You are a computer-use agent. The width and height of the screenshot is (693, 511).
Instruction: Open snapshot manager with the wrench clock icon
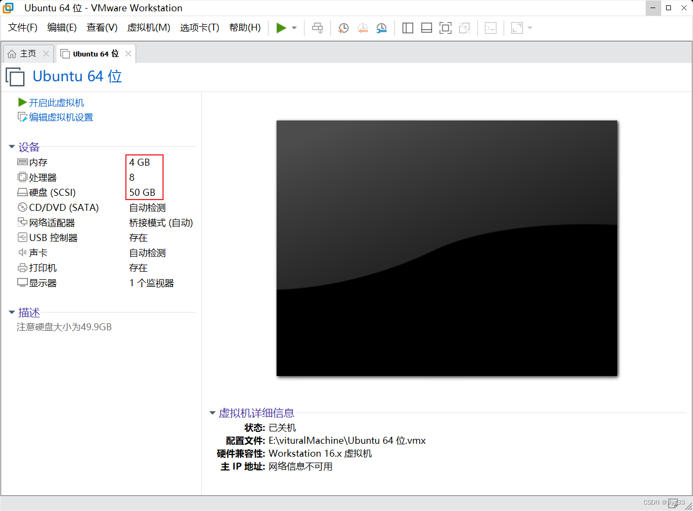coord(381,28)
